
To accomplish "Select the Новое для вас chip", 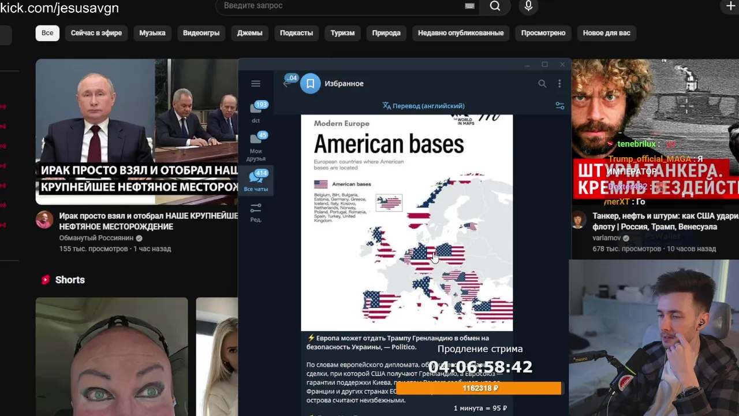I will coord(607,33).
